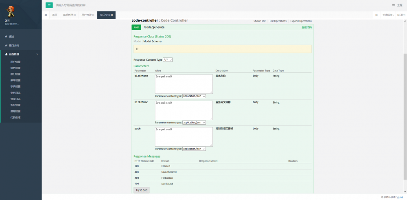The image size is (407, 200).
Task: Open the bizChName parameter content type dropdown
Action: [194, 96]
